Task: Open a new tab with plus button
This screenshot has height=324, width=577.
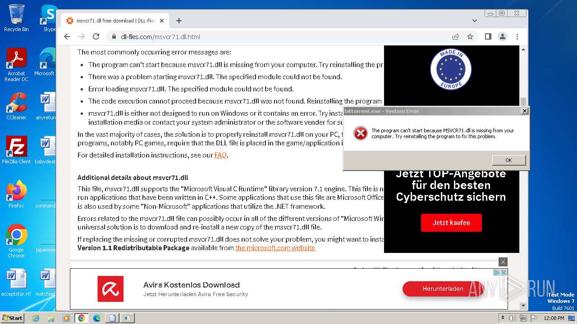Action: coord(179,21)
